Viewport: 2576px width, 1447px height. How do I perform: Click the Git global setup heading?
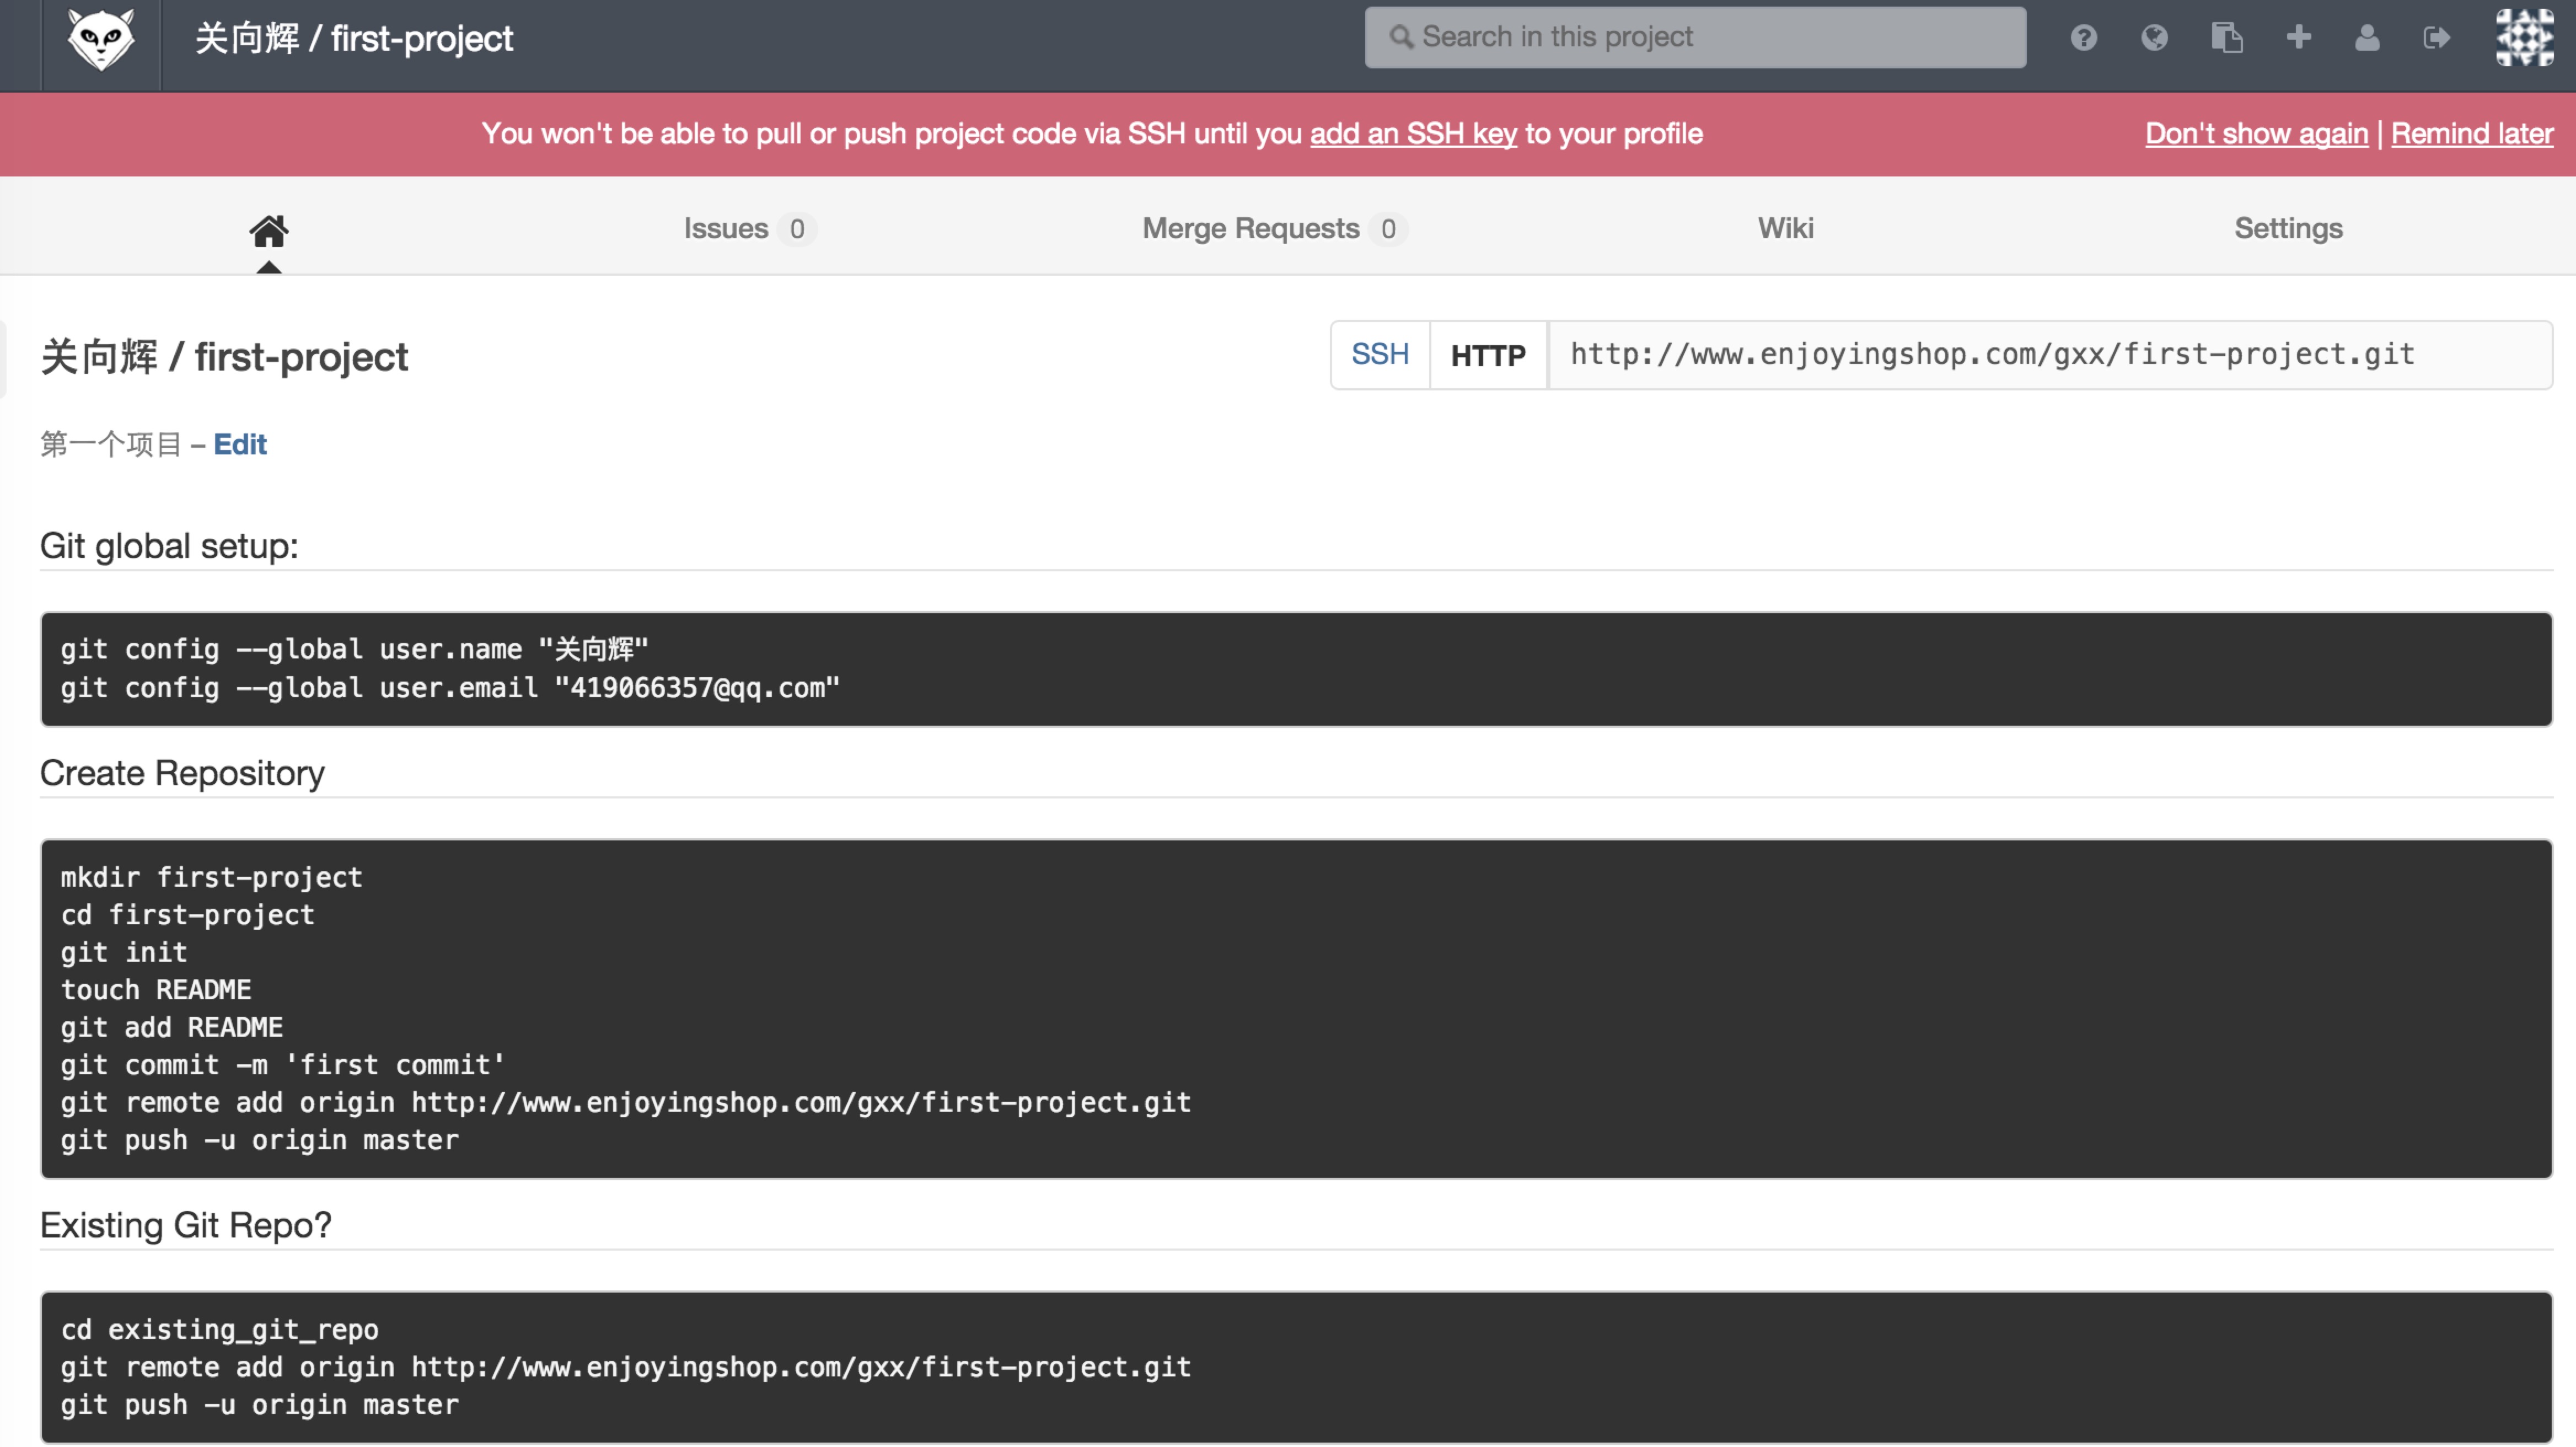coord(169,546)
